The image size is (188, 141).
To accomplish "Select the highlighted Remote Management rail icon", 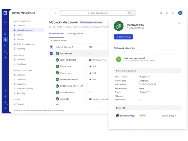I will pos(5,40).
